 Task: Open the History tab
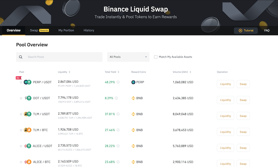click(x=89, y=30)
